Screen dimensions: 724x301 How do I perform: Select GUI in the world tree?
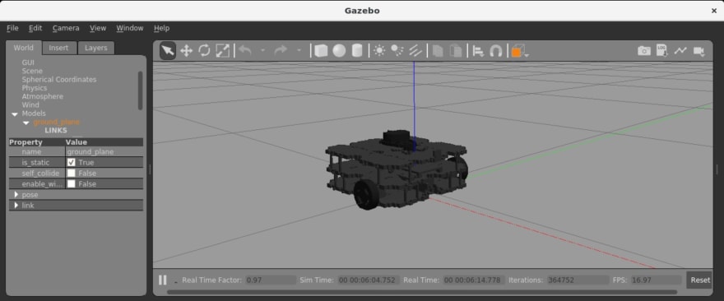coord(28,63)
